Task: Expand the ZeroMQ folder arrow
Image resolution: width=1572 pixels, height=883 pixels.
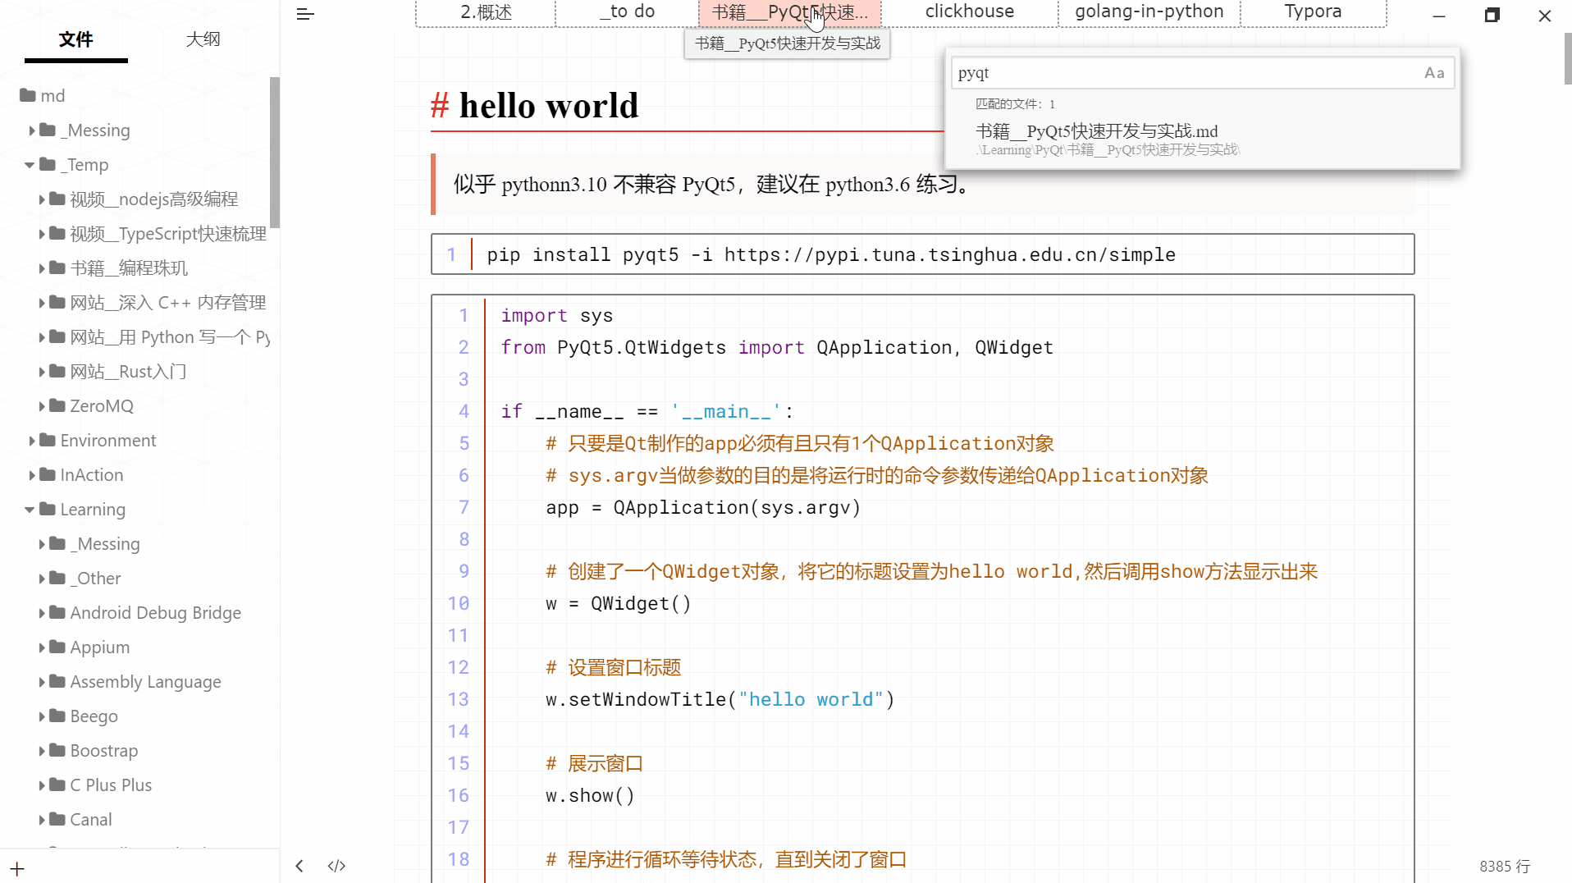Action: click(x=42, y=406)
